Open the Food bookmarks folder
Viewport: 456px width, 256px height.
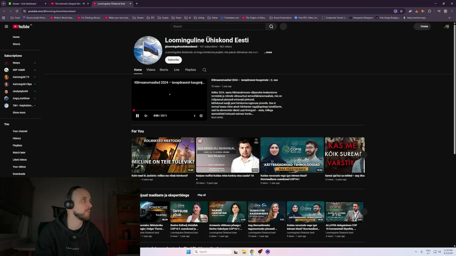click(15, 18)
